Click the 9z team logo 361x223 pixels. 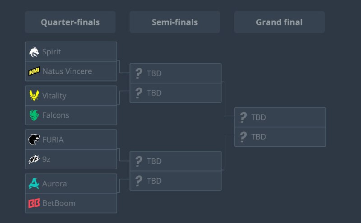pyautogui.click(x=34, y=159)
